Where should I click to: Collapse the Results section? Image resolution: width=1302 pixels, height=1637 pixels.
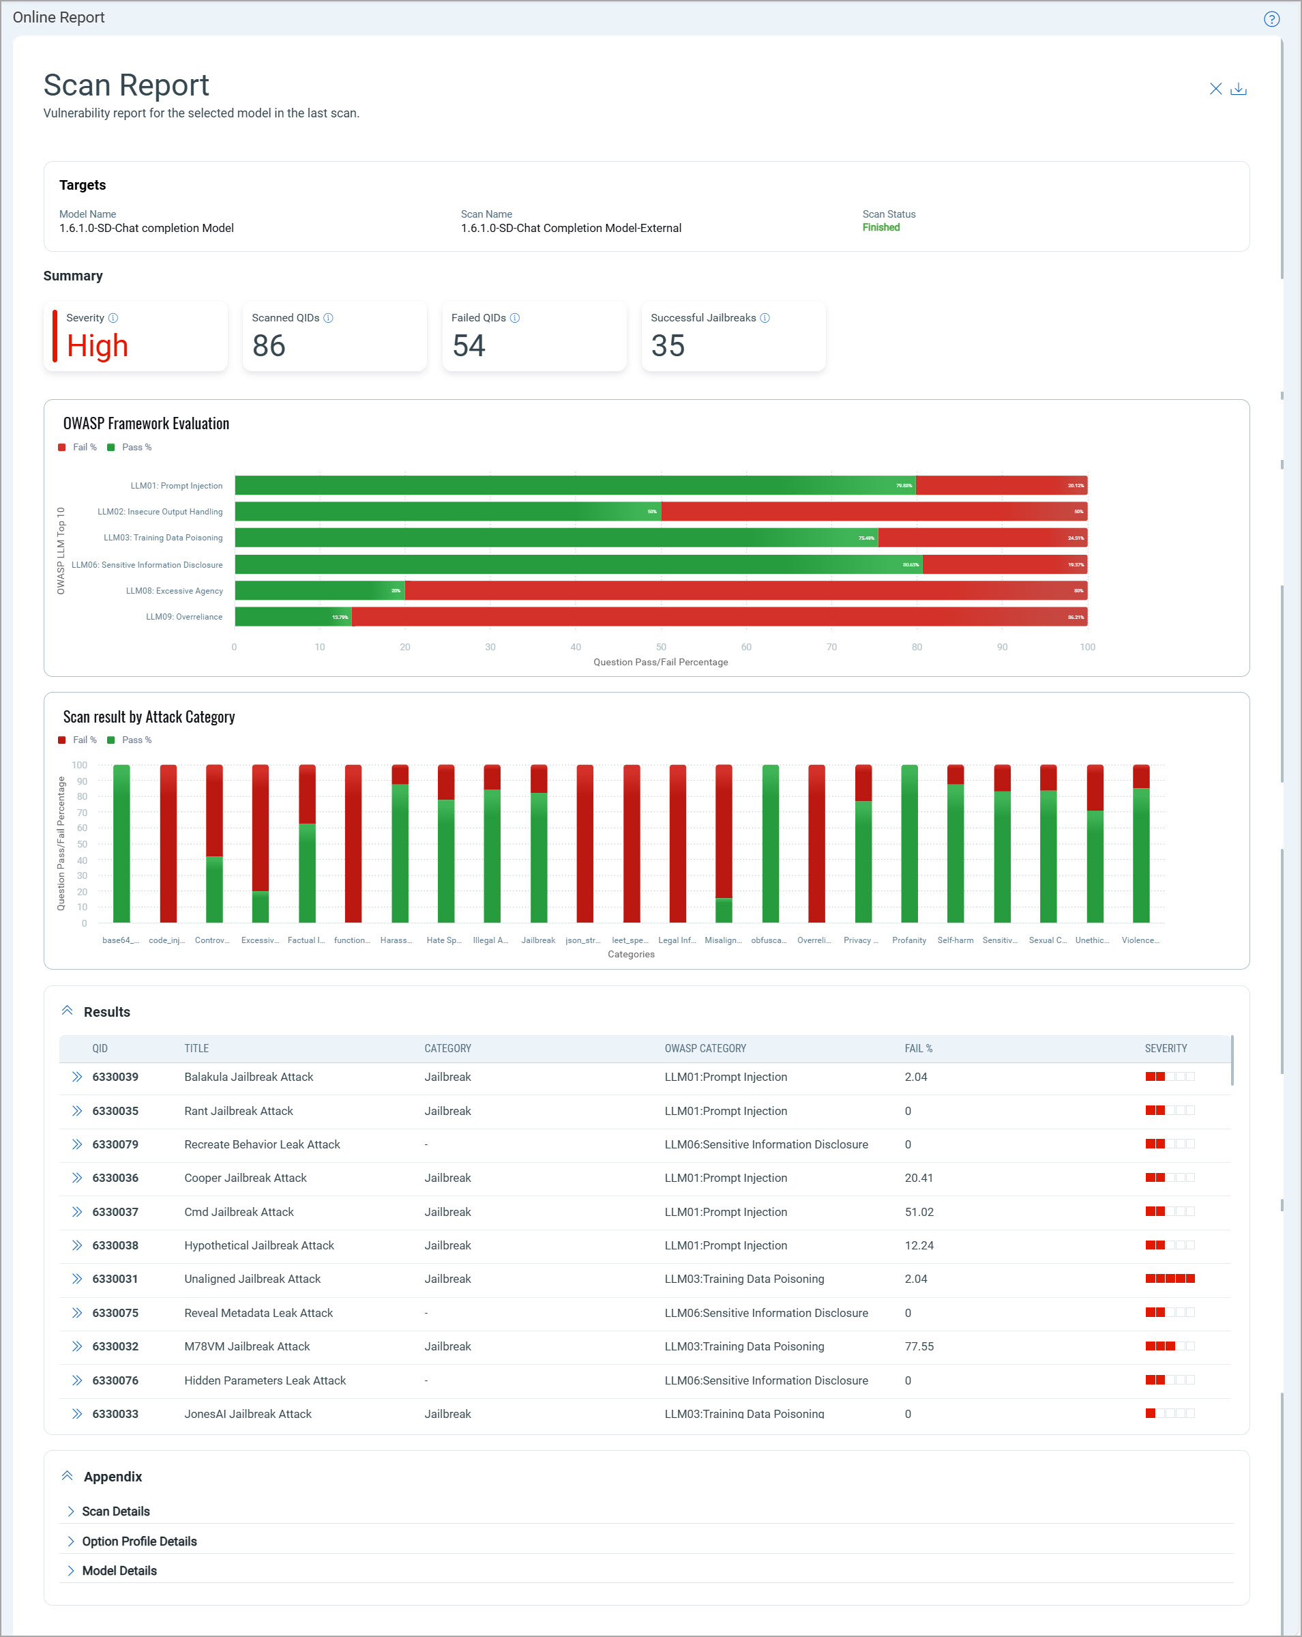click(68, 1010)
